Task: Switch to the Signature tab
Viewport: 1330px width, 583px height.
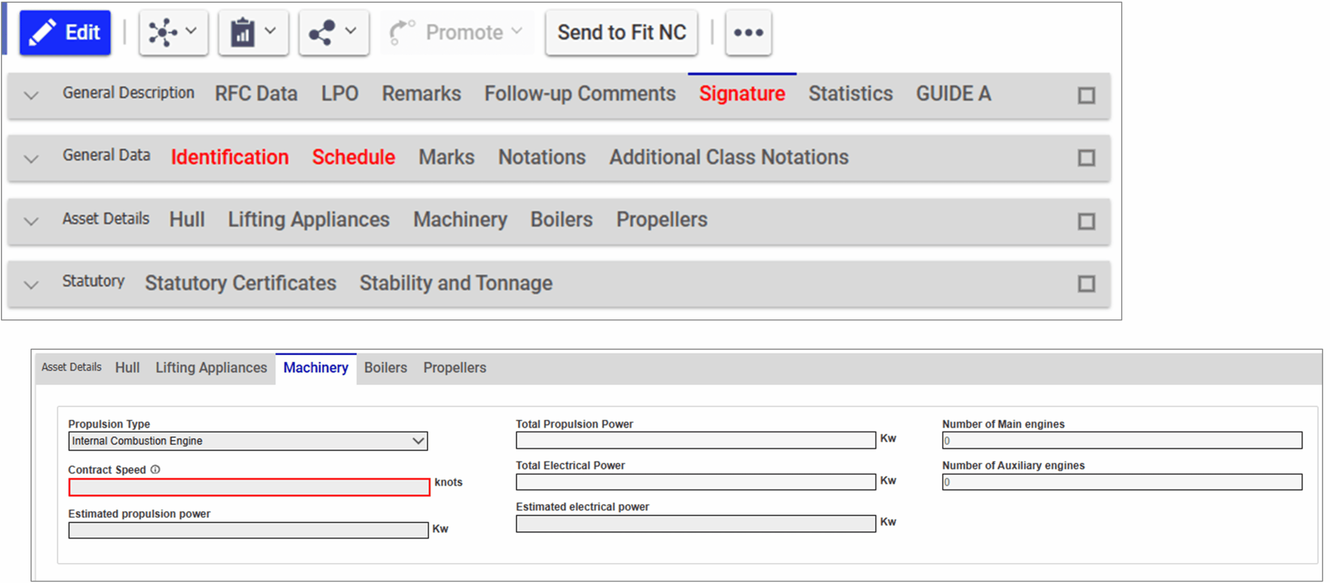Action: click(742, 94)
